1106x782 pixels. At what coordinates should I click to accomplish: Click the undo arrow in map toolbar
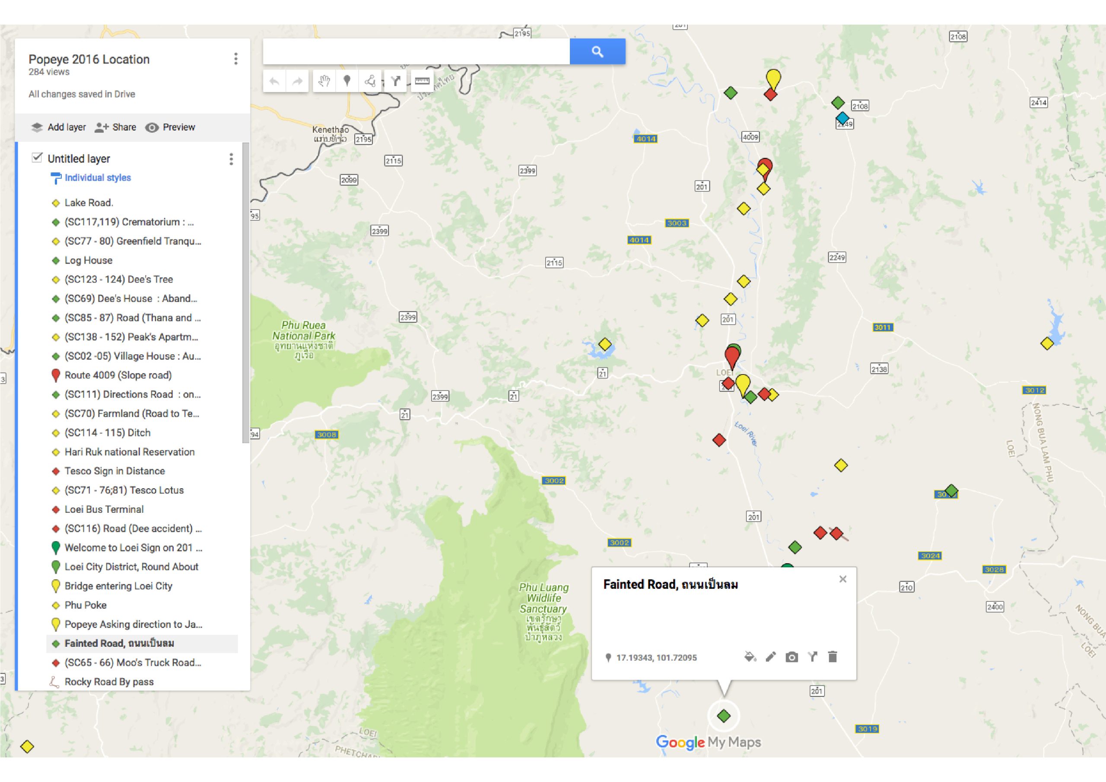tap(275, 81)
